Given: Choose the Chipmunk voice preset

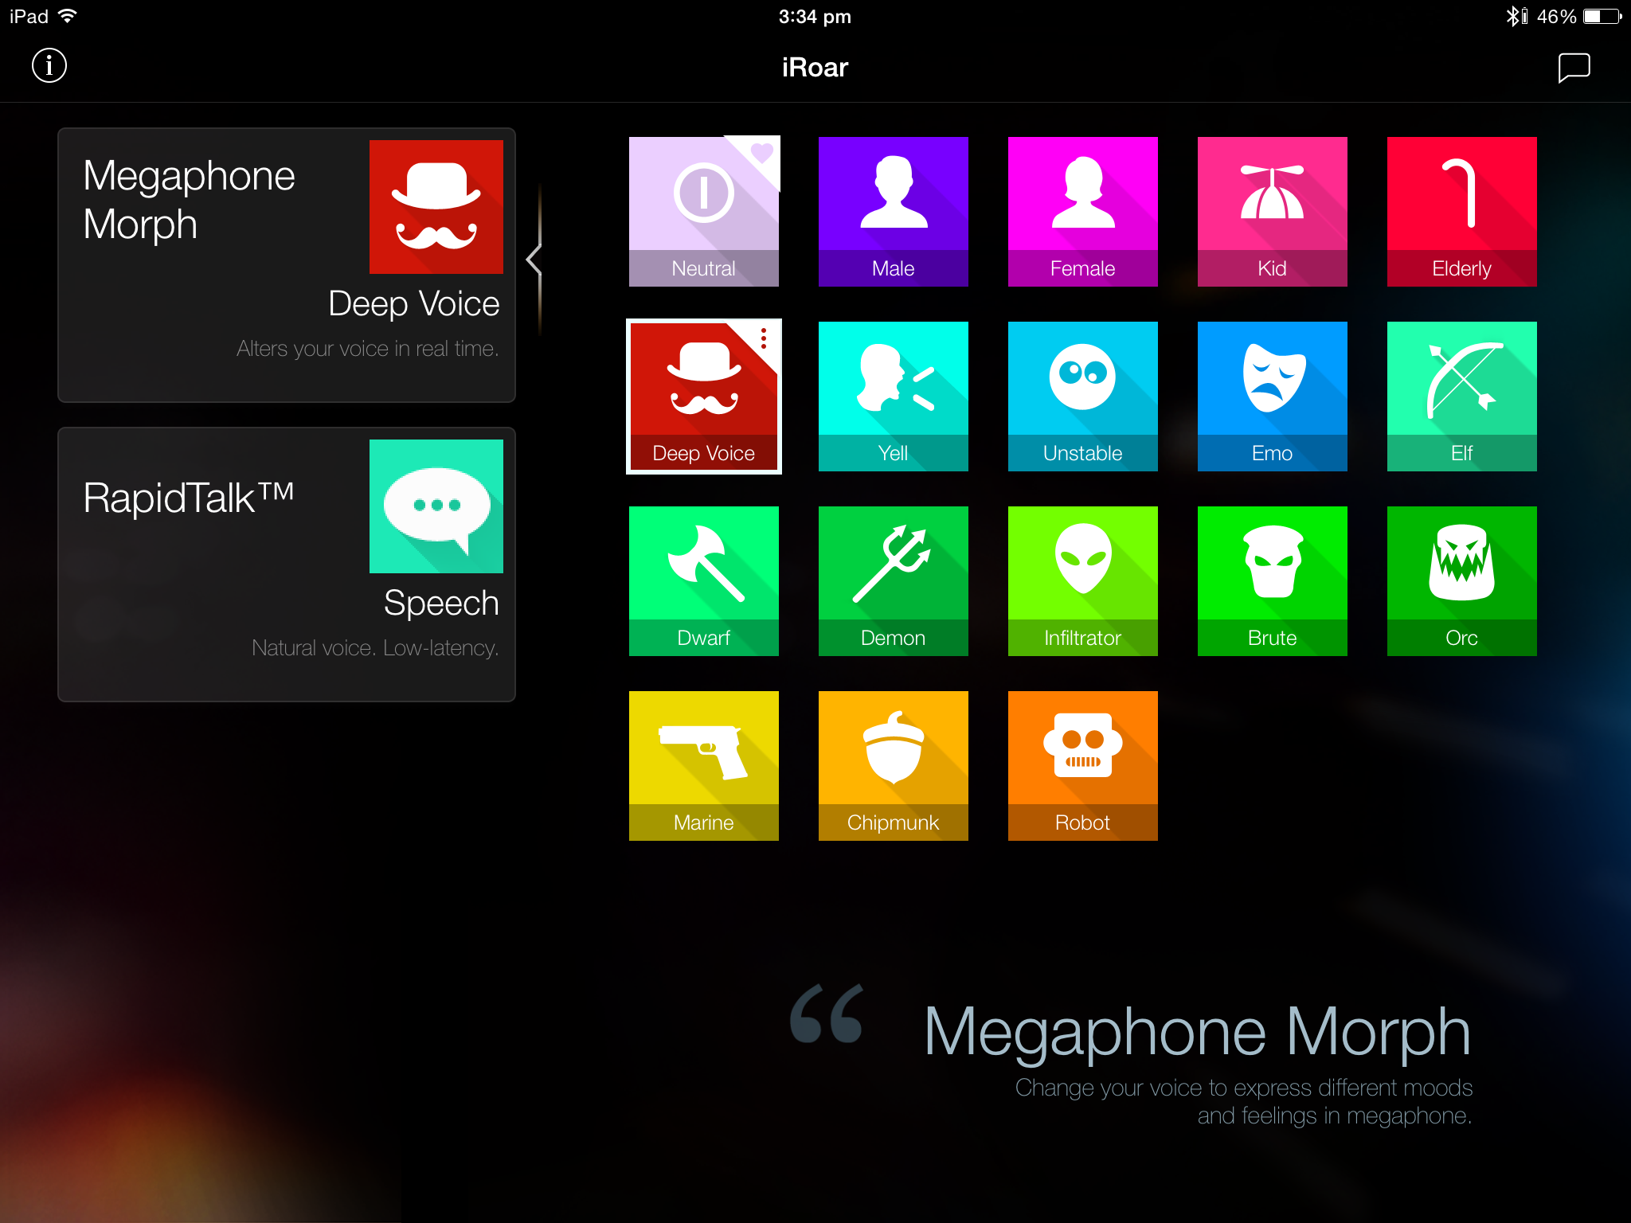Looking at the screenshot, I should pos(894,766).
